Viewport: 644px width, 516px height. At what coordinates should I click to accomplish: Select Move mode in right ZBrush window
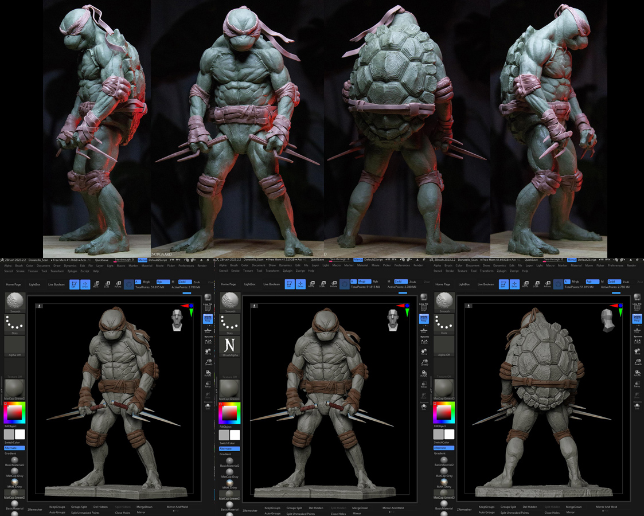[525, 284]
